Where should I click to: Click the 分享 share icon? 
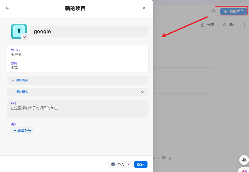[203, 25]
